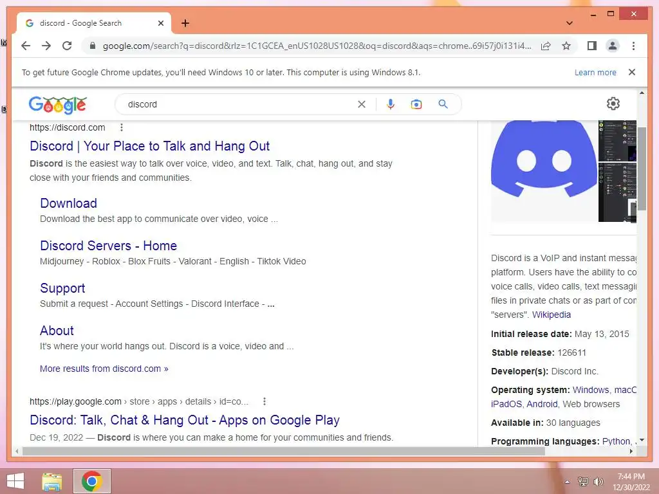The width and height of the screenshot is (659, 494).
Task: Open a new tab with the plus button
Action: click(x=185, y=23)
